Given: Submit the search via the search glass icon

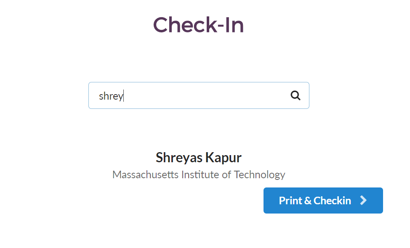Looking at the screenshot, I should pyautogui.click(x=296, y=95).
